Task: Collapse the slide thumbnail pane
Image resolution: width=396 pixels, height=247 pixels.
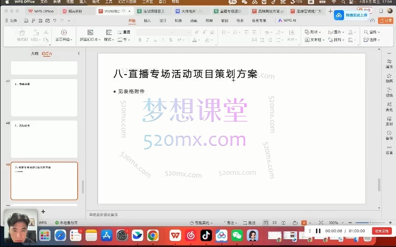Action: coord(79,53)
